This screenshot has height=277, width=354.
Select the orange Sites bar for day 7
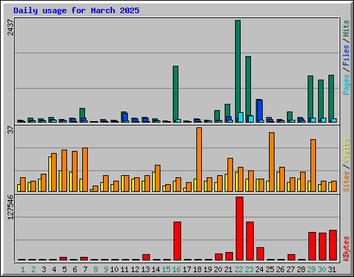click(85, 170)
